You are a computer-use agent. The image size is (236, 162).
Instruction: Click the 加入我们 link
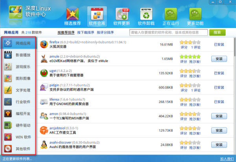pos(227,159)
